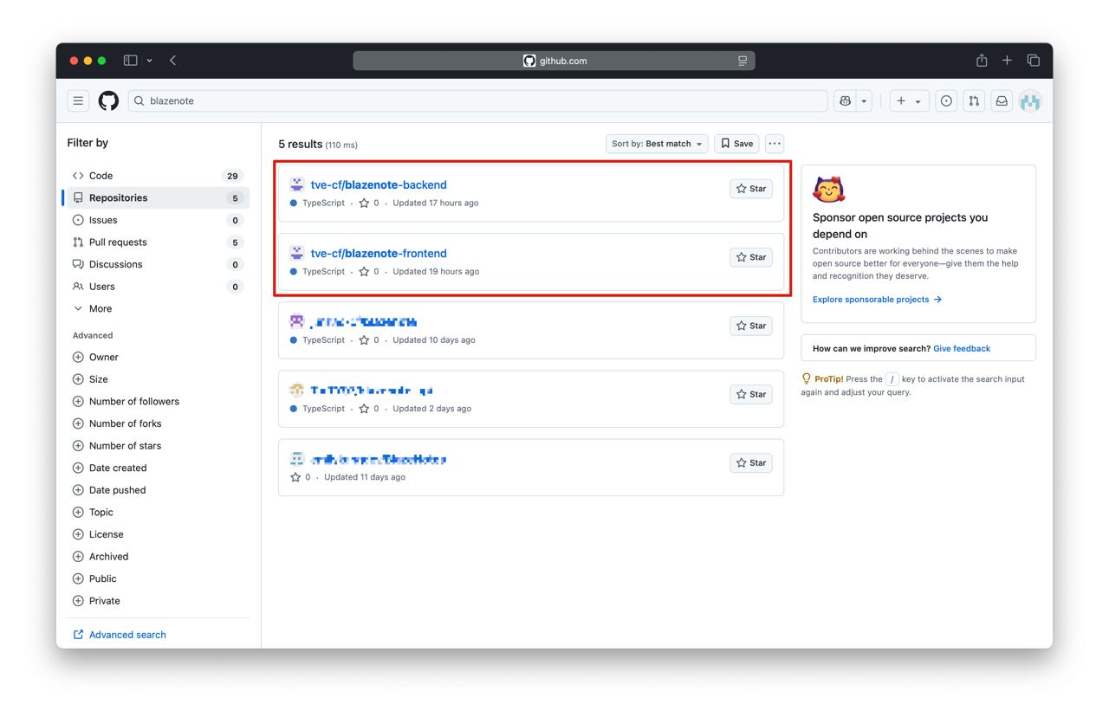
Task: Click the blazenote search input field
Action: pos(477,101)
